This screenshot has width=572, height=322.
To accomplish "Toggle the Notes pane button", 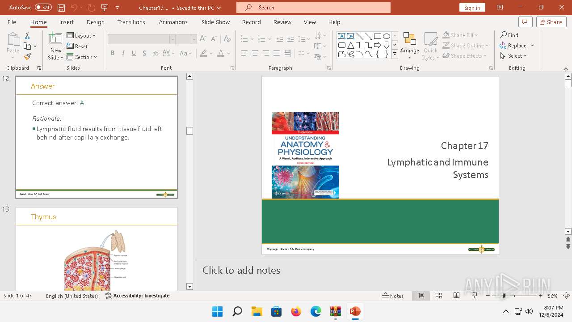I will click(393, 296).
